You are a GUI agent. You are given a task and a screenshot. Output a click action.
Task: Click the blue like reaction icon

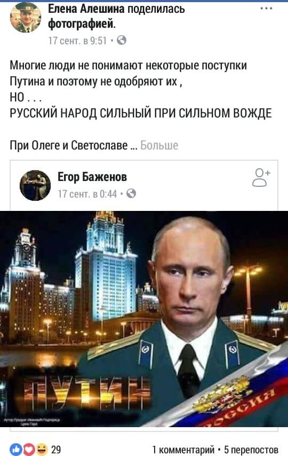coord(16,449)
